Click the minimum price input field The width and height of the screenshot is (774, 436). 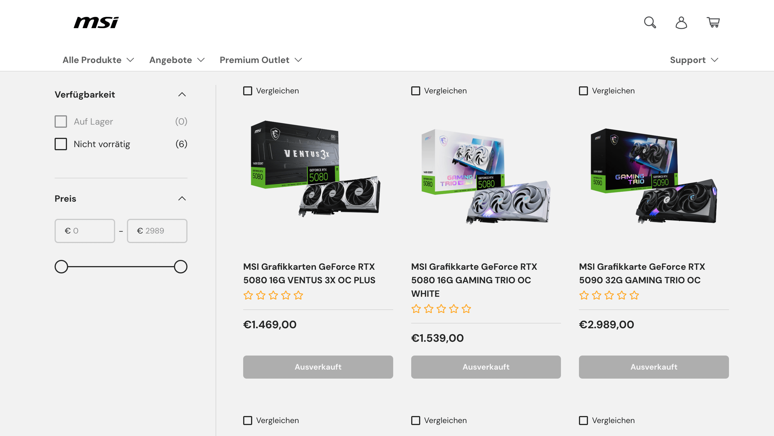(85, 231)
